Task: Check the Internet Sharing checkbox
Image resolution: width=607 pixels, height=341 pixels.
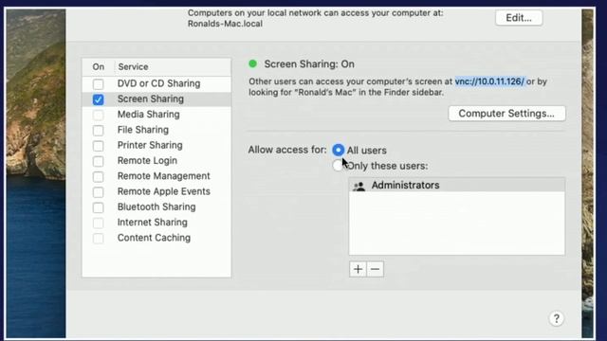Action: tap(99, 224)
